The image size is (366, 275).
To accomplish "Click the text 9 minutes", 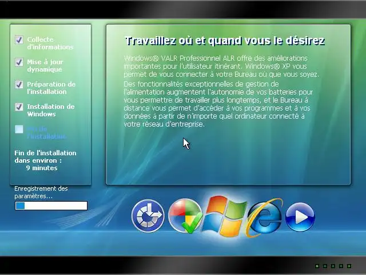I will (42, 168).
